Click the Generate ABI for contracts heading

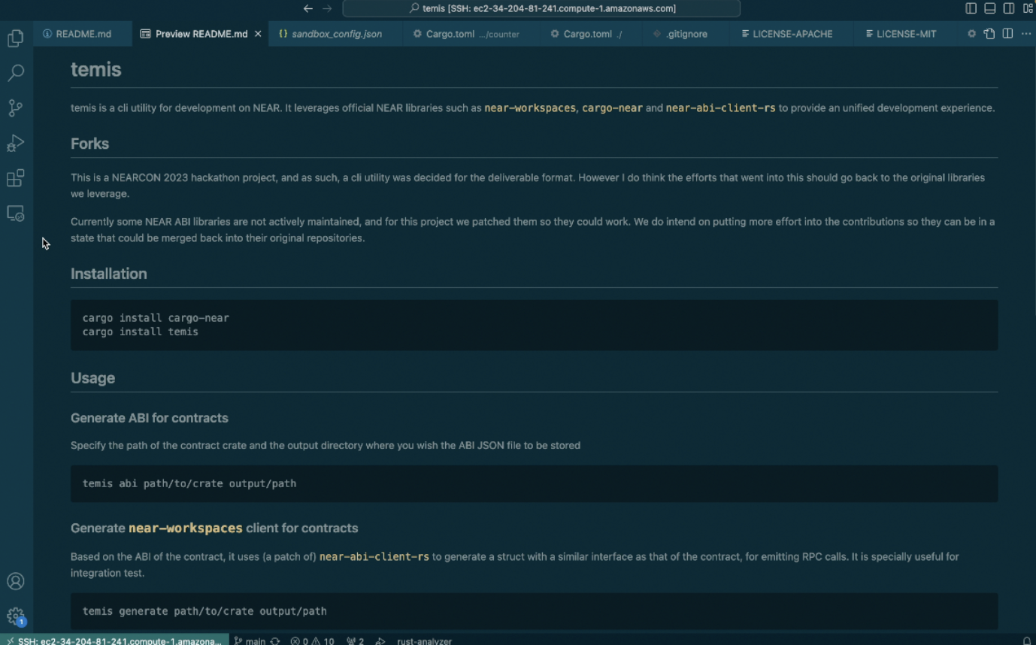tap(150, 418)
